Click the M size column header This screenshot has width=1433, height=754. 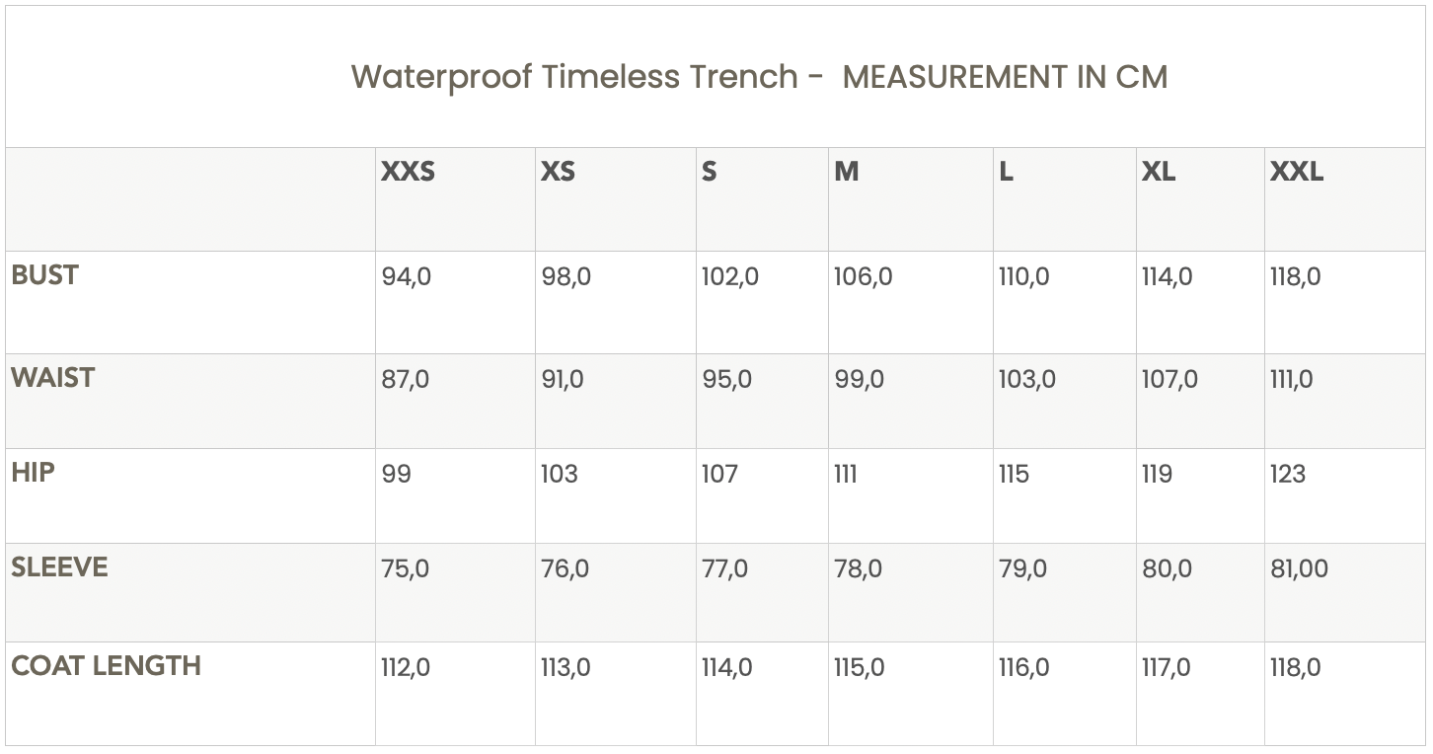tap(846, 173)
